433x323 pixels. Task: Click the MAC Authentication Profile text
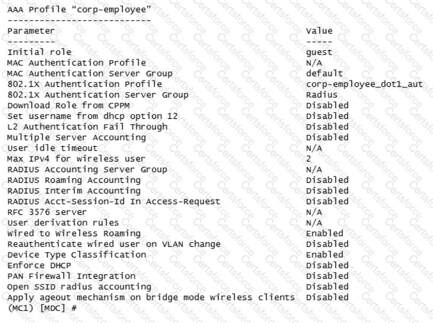pyautogui.click(x=76, y=63)
